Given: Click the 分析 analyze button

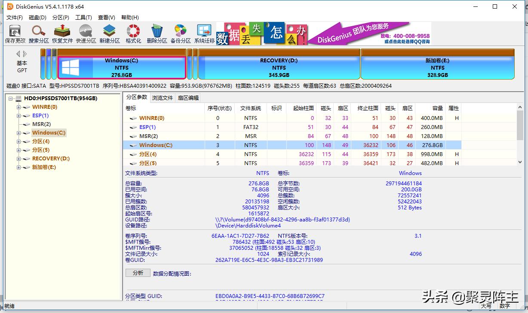Looking at the screenshot, I should [x=138, y=273].
